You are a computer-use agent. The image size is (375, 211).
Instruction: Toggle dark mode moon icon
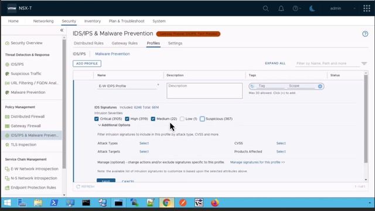click(312, 9)
